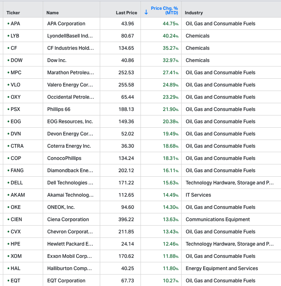Sort by the Ticker column header

[x=13, y=13]
